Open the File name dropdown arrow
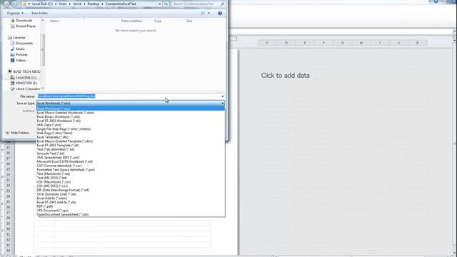This screenshot has height=257, width=457. (222, 96)
